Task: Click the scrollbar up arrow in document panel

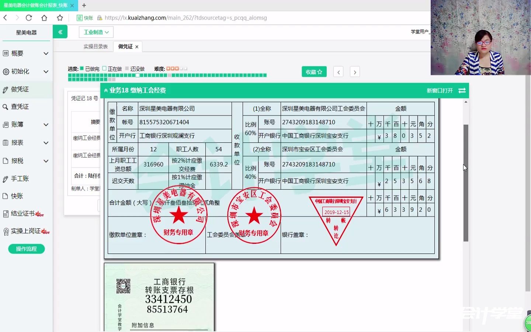Action: click(x=466, y=102)
